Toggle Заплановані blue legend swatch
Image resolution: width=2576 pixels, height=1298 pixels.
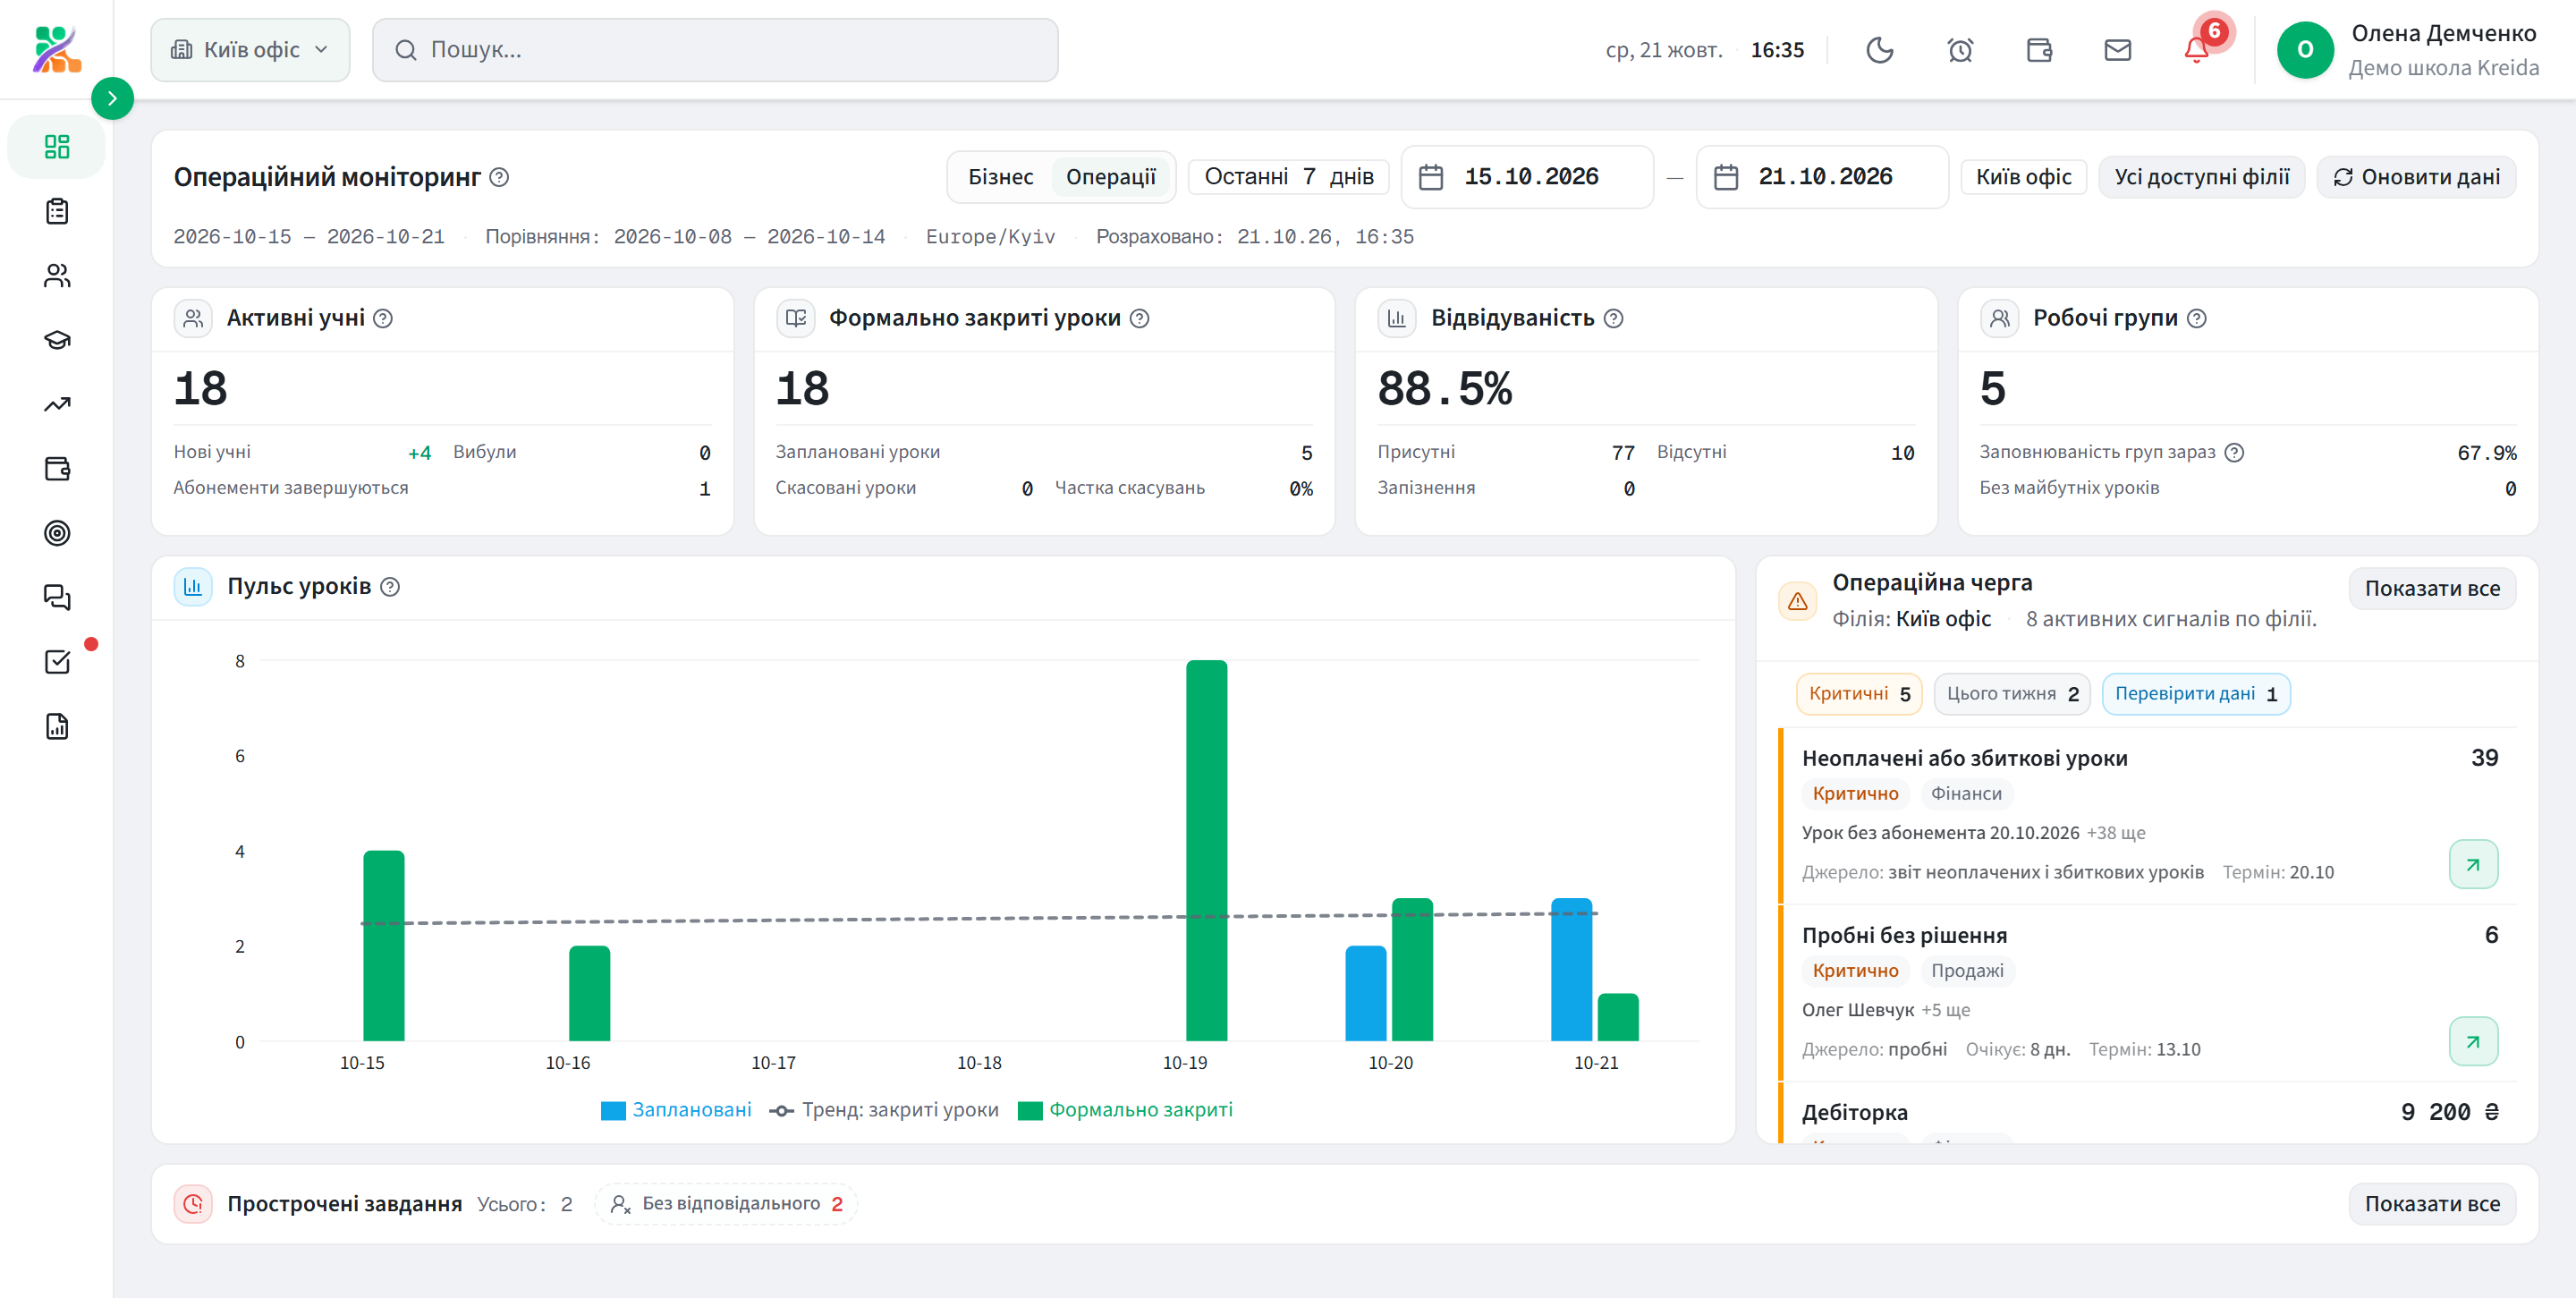[613, 1110]
